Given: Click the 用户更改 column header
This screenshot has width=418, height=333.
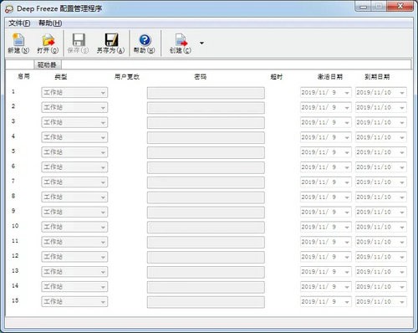Looking at the screenshot, I should 127,77.
